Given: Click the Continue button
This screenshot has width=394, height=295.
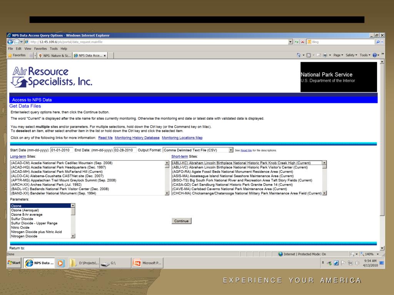Looking at the screenshot, I should pyautogui.click(x=182, y=221).
